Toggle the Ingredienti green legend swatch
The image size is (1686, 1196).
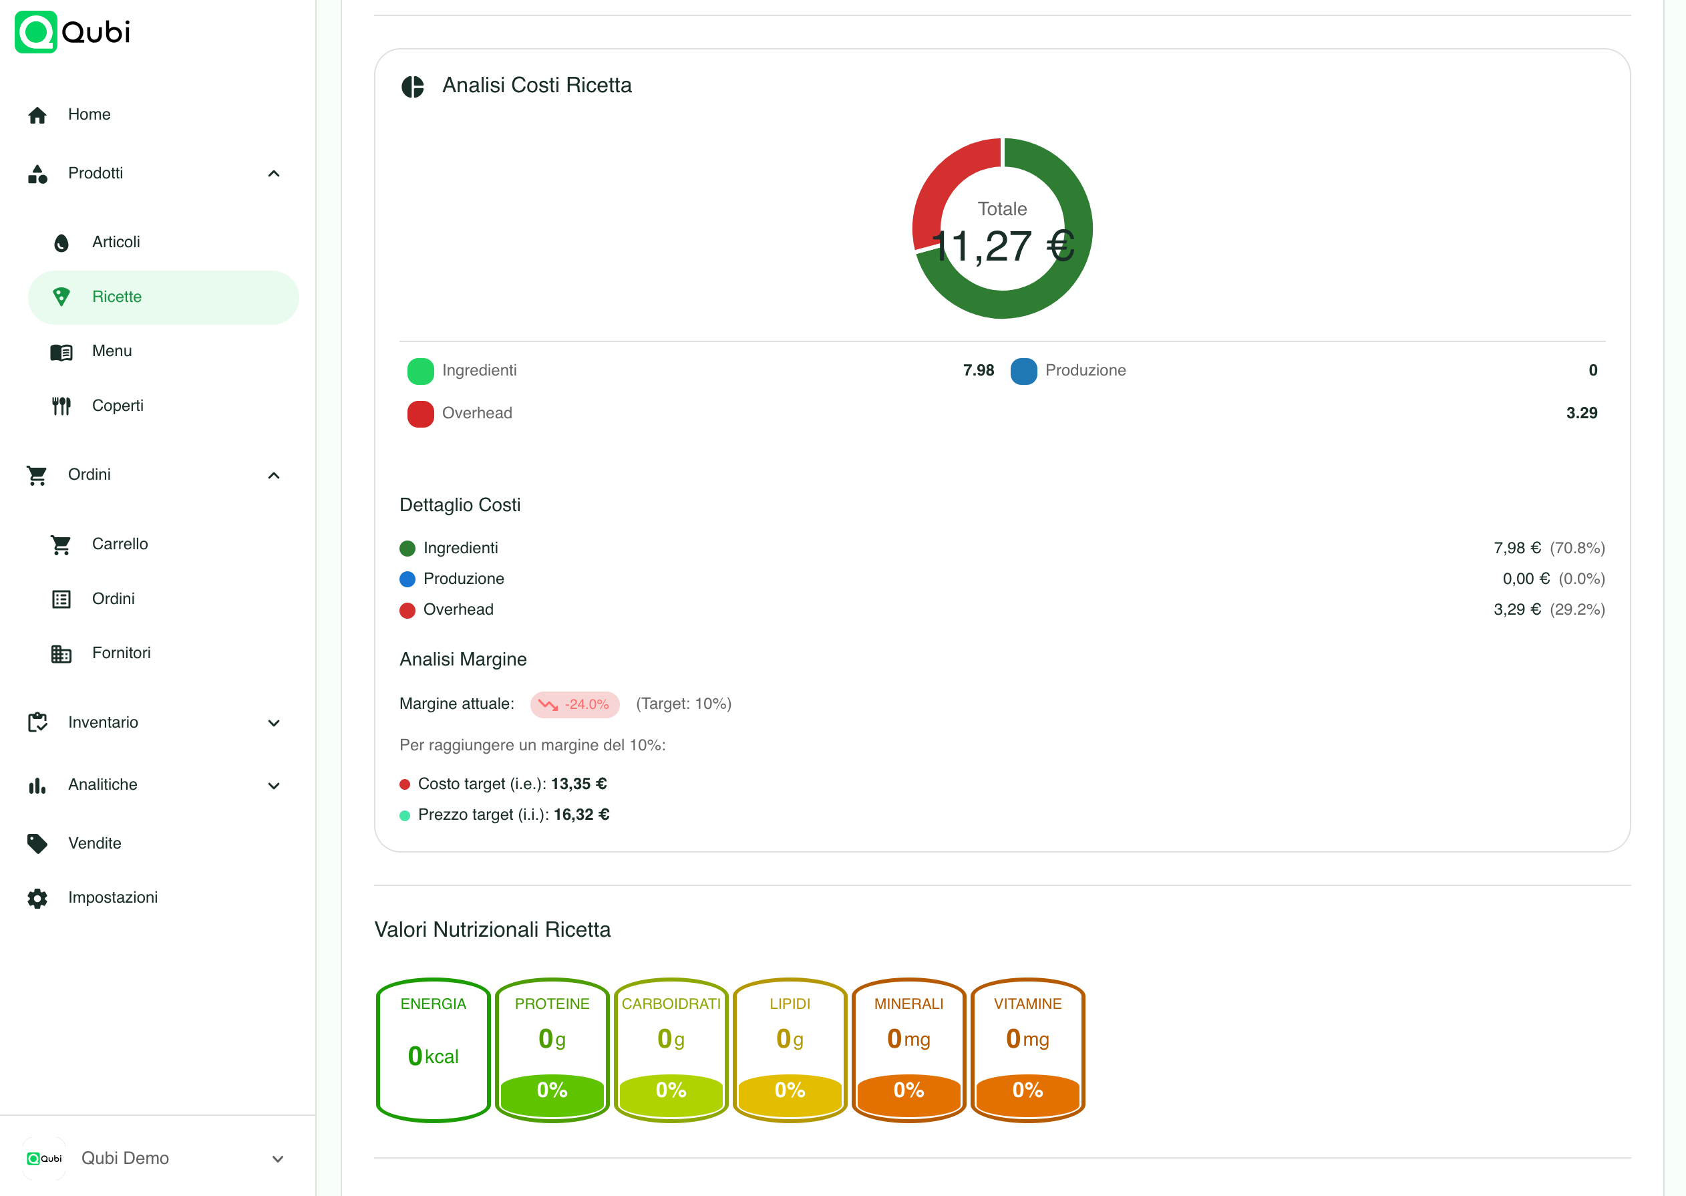coord(420,371)
